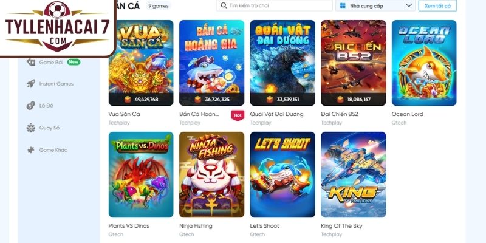Open the Quái Vật Đại Dương thumbnail
The height and width of the screenshot is (243, 486).
pos(282,63)
